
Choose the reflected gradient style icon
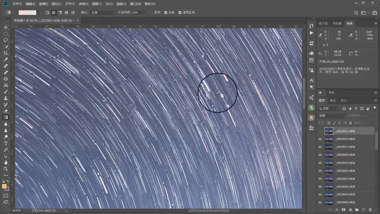pyautogui.click(x=66, y=12)
